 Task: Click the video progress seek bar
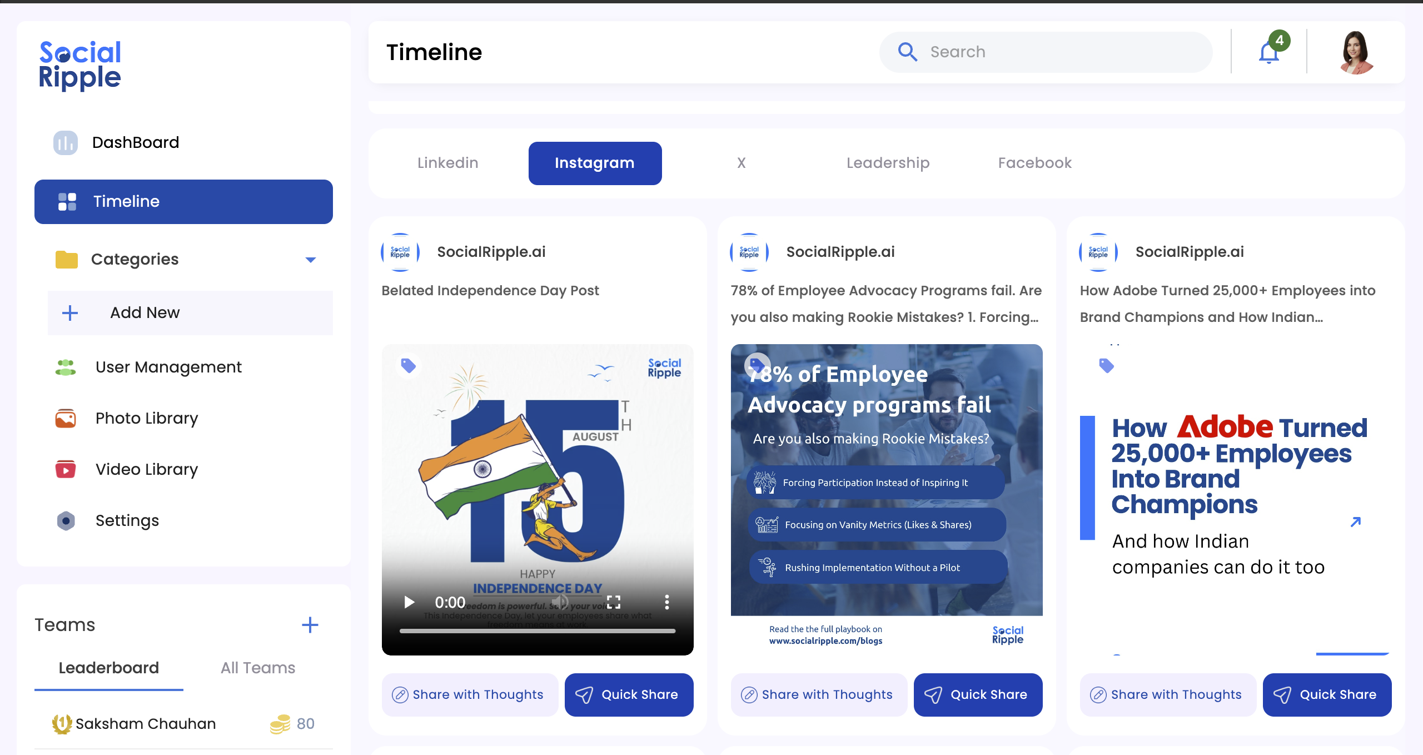(x=537, y=631)
